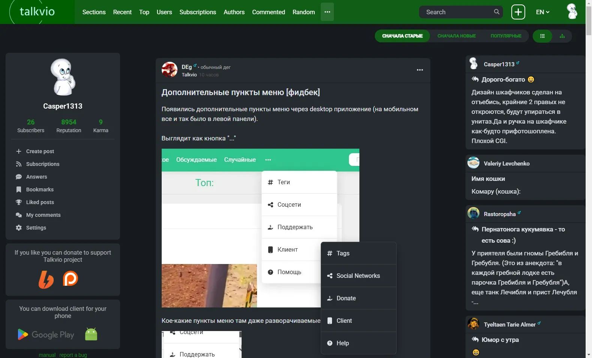
Task: Click the report a bug link
Action: (x=73, y=355)
